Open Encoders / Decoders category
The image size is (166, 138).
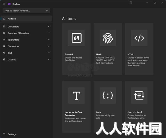click(x=26, y=33)
